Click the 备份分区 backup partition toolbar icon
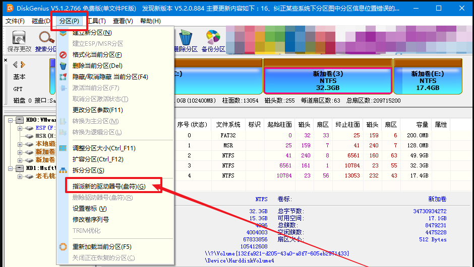Viewport: 474px width, 267px height. [x=213, y=41]
